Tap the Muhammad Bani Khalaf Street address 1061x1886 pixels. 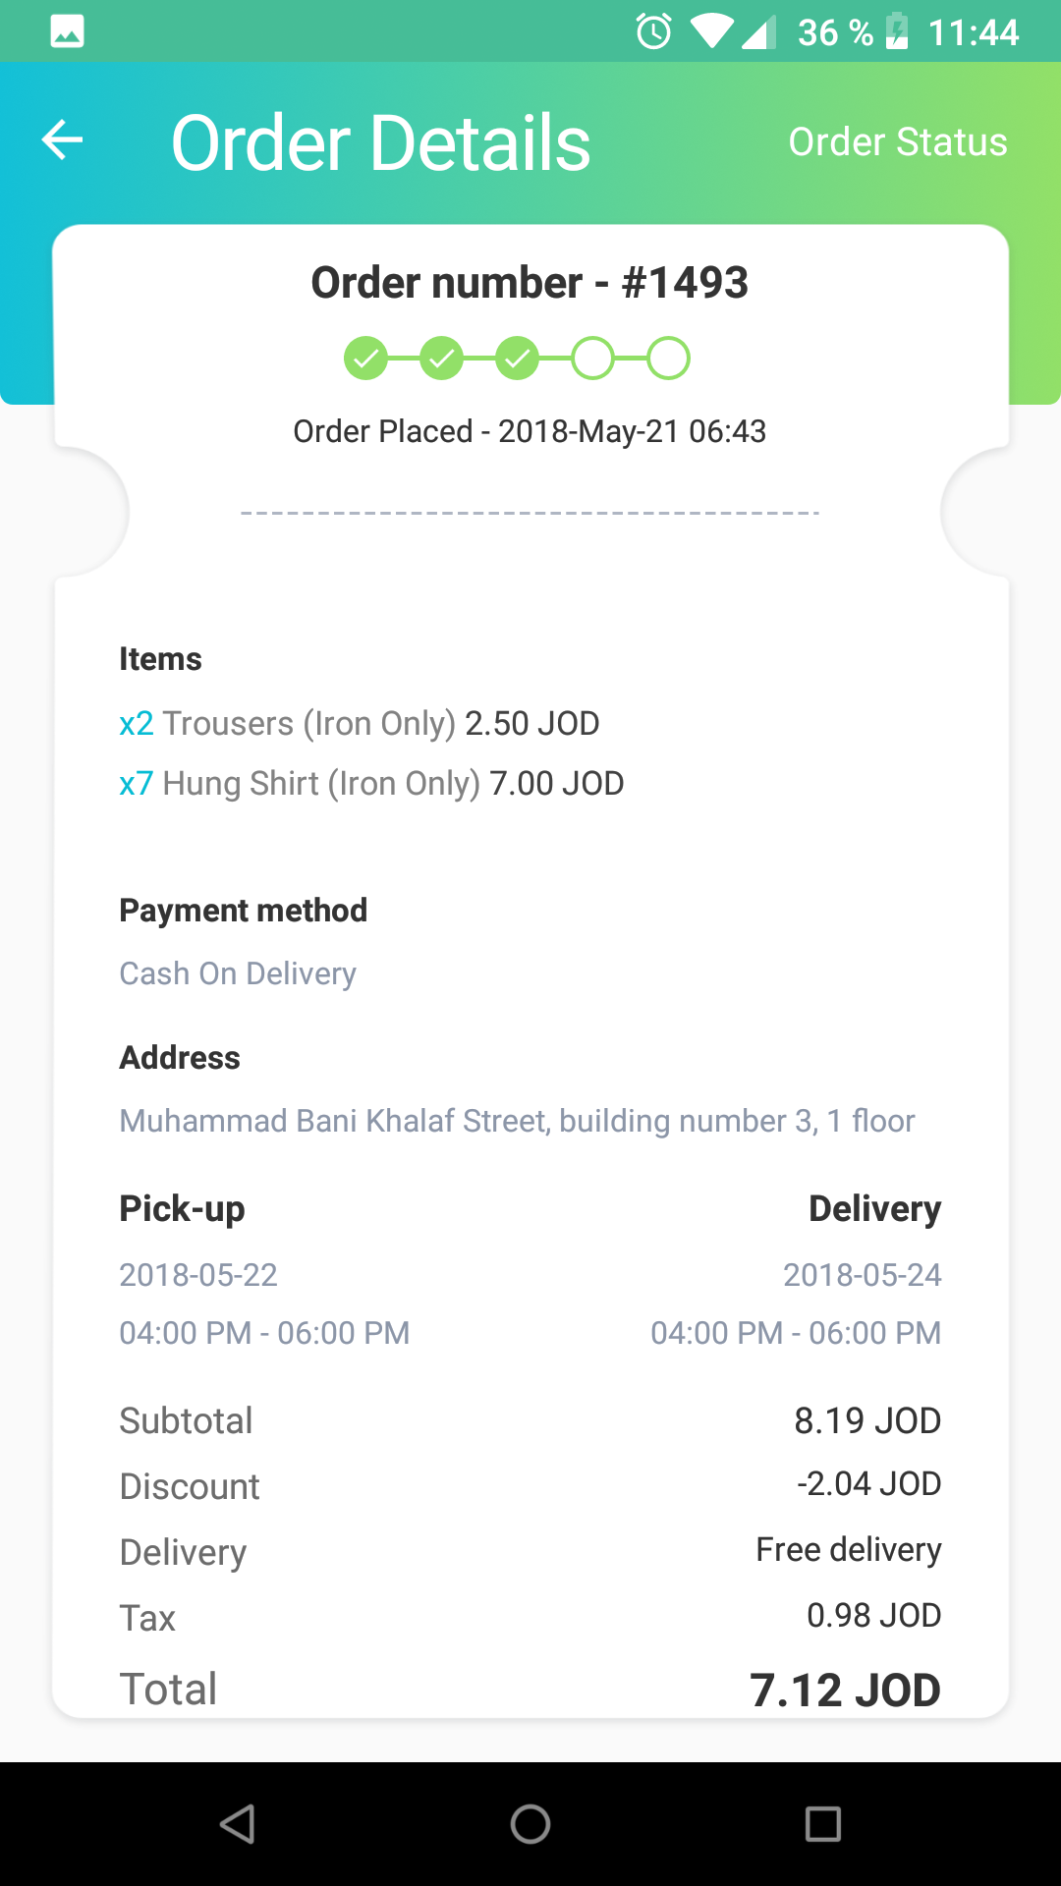[517, 1121]
